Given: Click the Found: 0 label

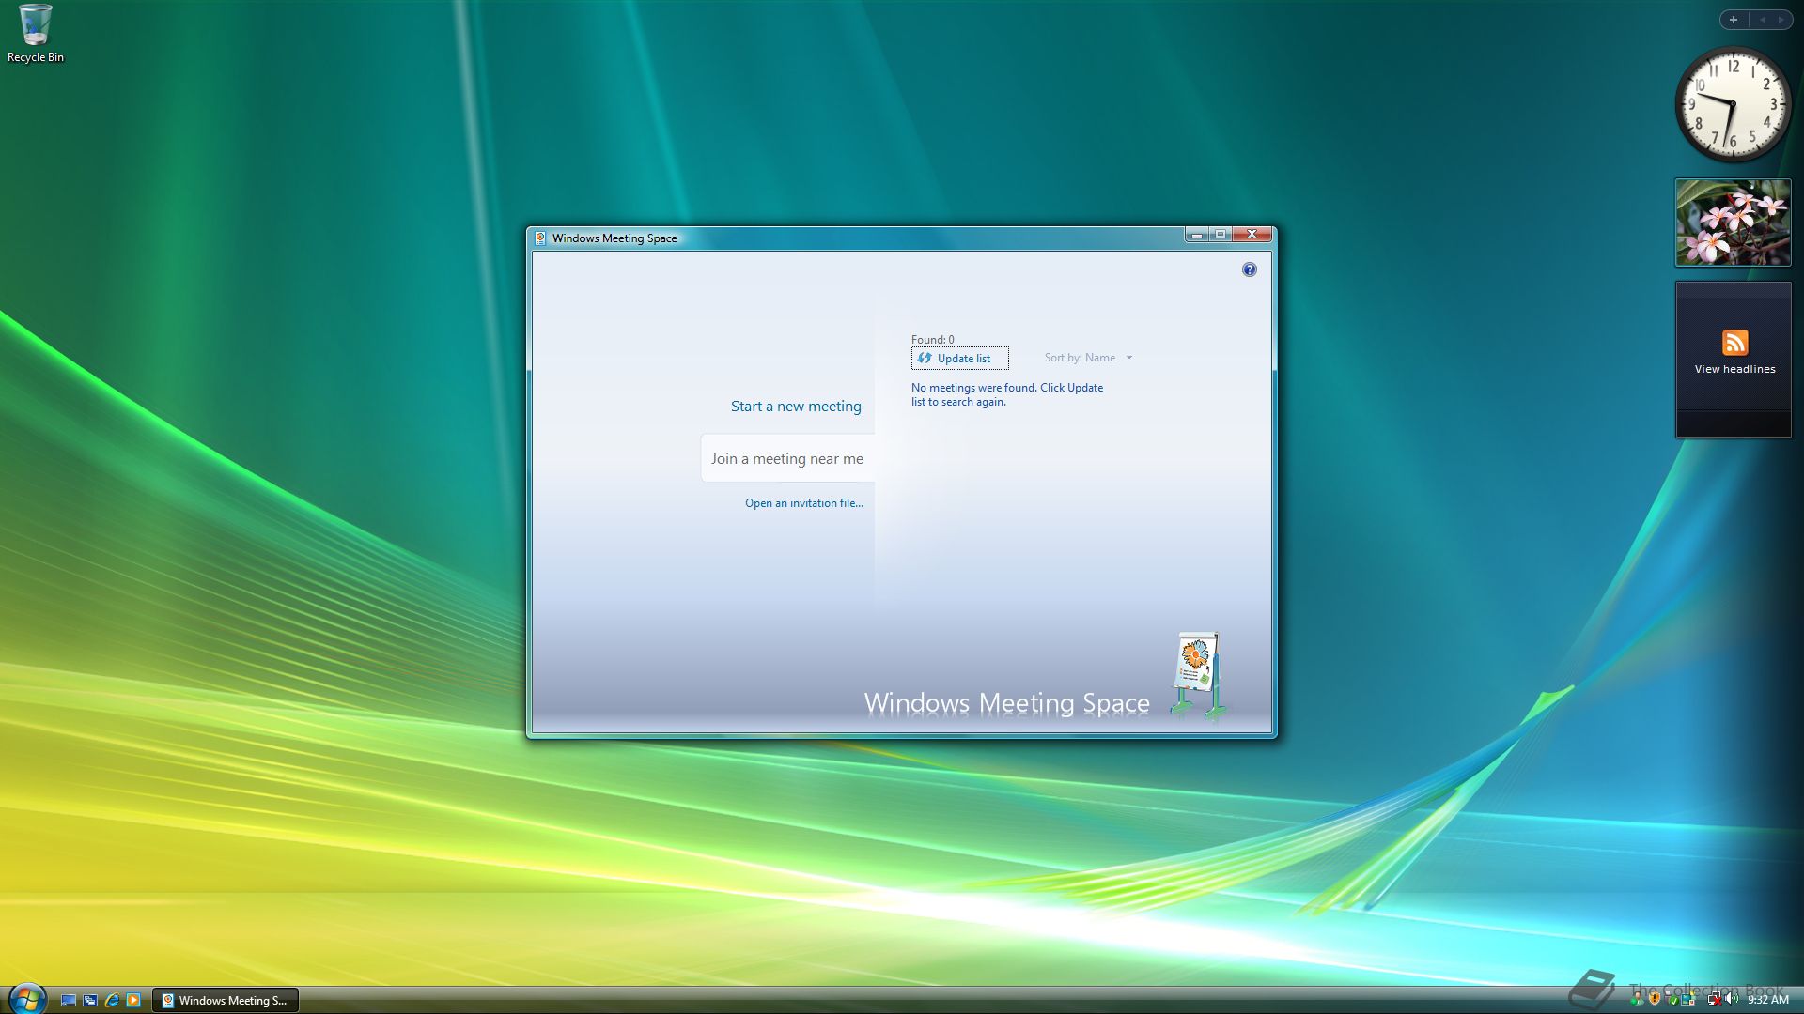Looking at the screenshot, I should [x=932, y=340].
